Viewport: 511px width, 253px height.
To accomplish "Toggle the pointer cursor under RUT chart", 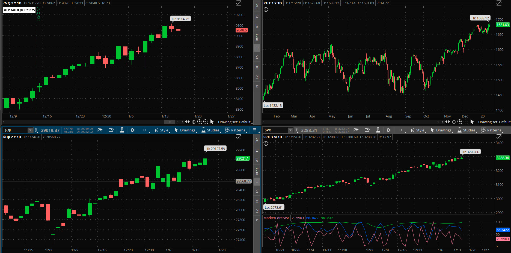I will [x=472, y=122].
